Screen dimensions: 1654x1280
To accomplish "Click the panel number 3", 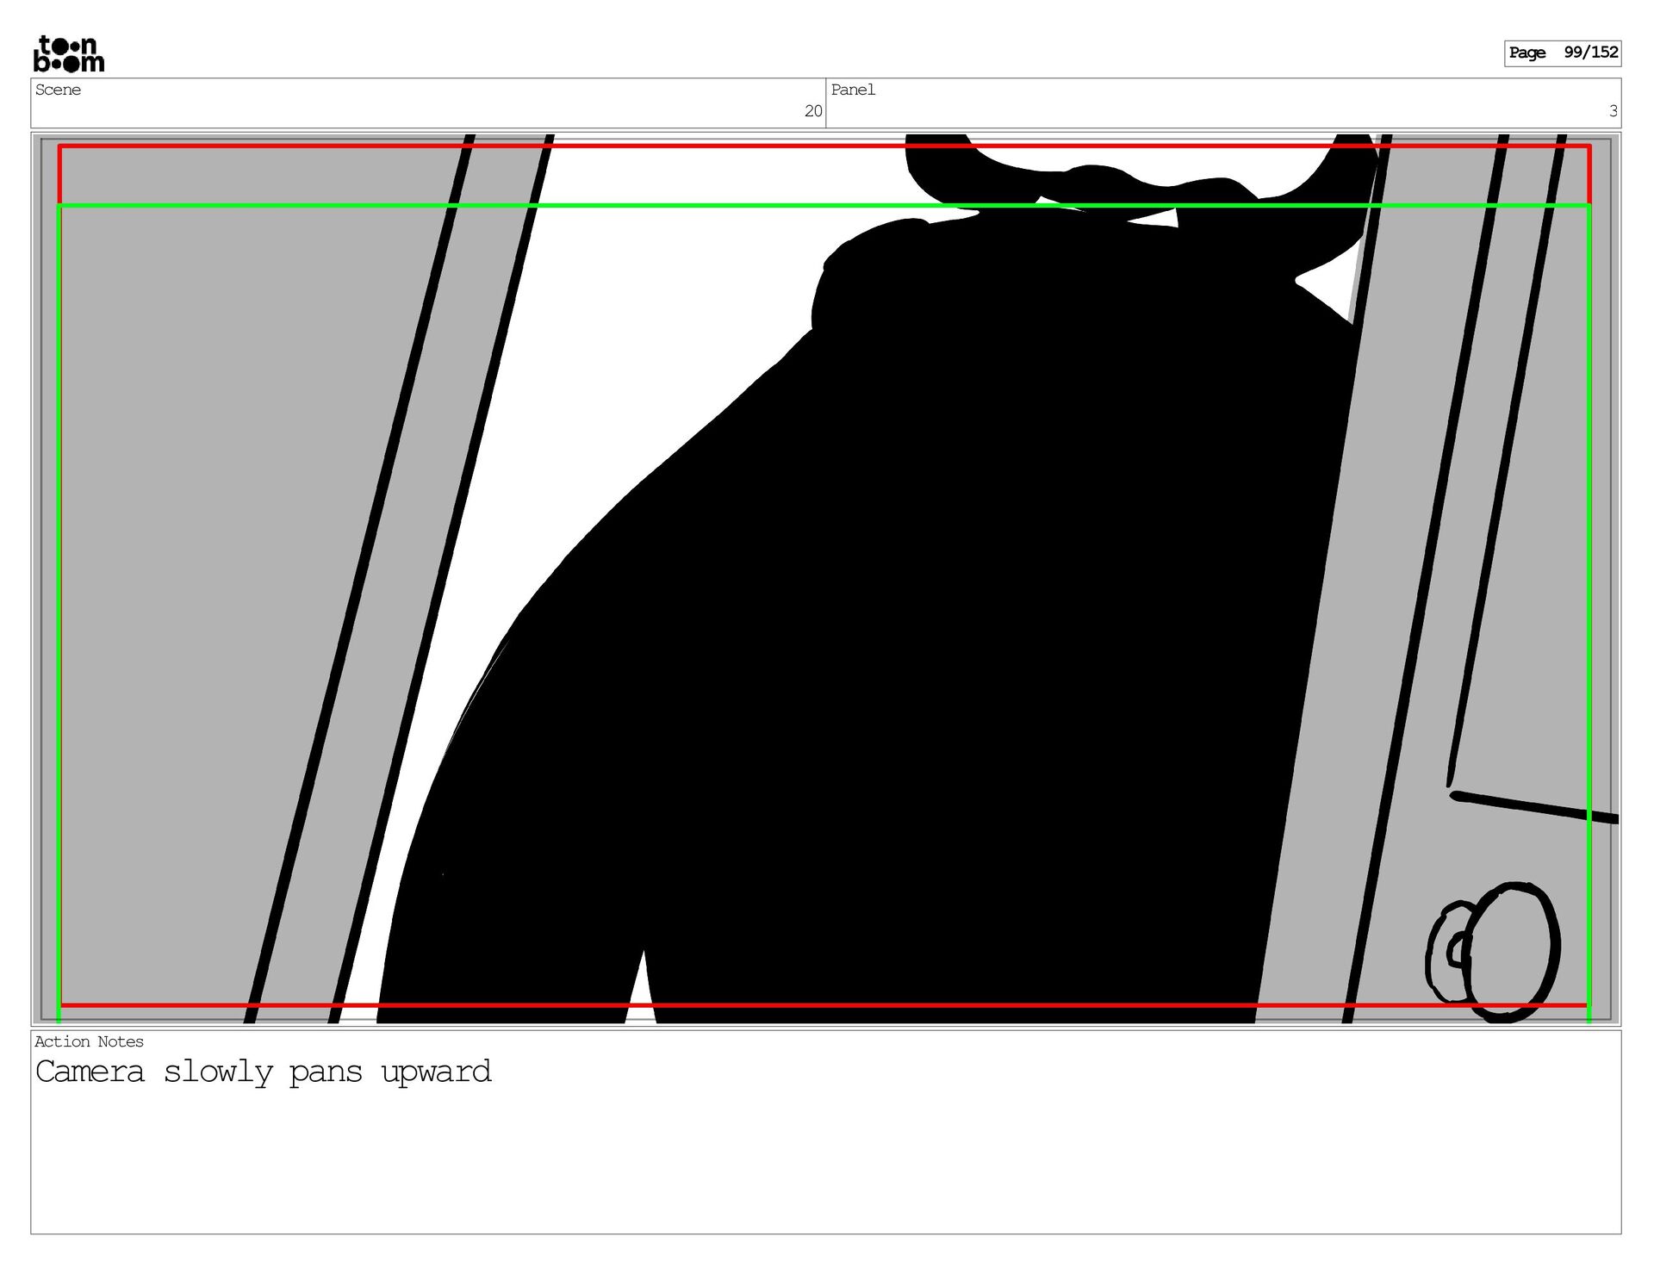I will [x=1613, y=111].
